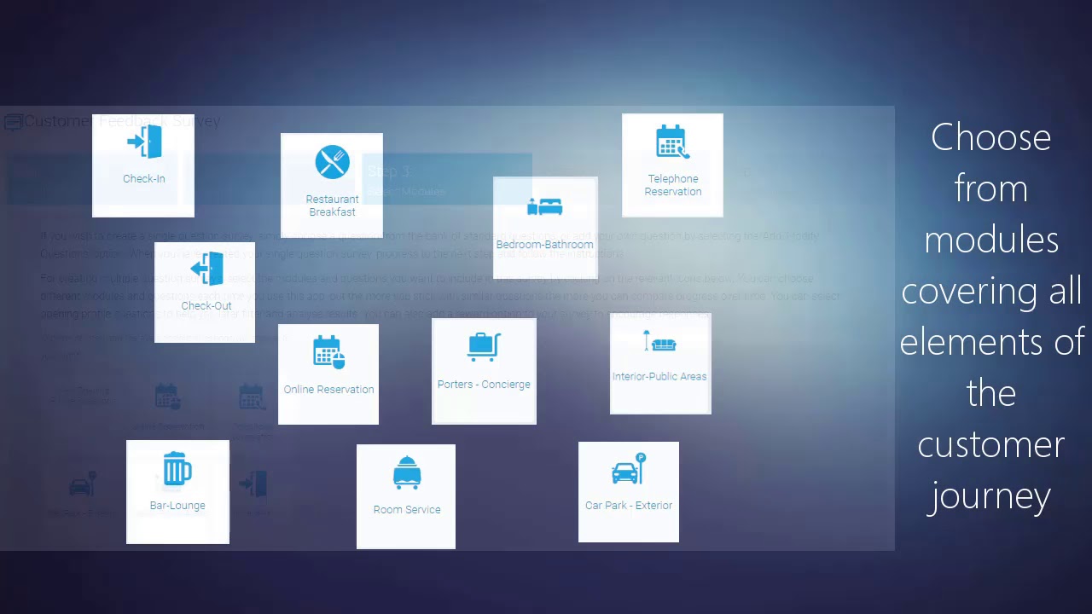Viewport: 1092px width, 614px height.
Task: Open the Restaurant Breakfast fork-and-knife icon
Action: click(332, 162)
